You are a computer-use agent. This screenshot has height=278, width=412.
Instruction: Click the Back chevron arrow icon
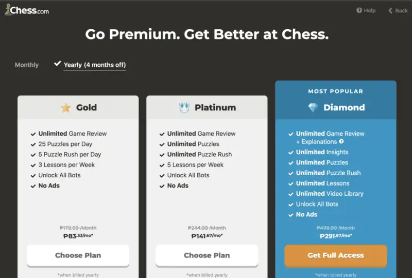390,10
